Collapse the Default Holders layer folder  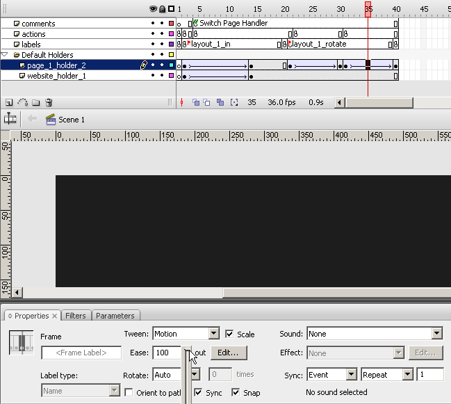(x=5, y=55)
